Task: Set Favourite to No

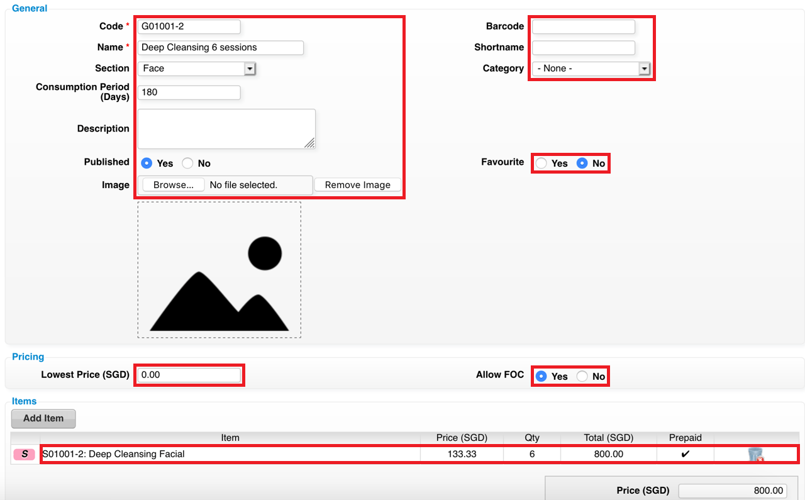Action: point(582,163)
